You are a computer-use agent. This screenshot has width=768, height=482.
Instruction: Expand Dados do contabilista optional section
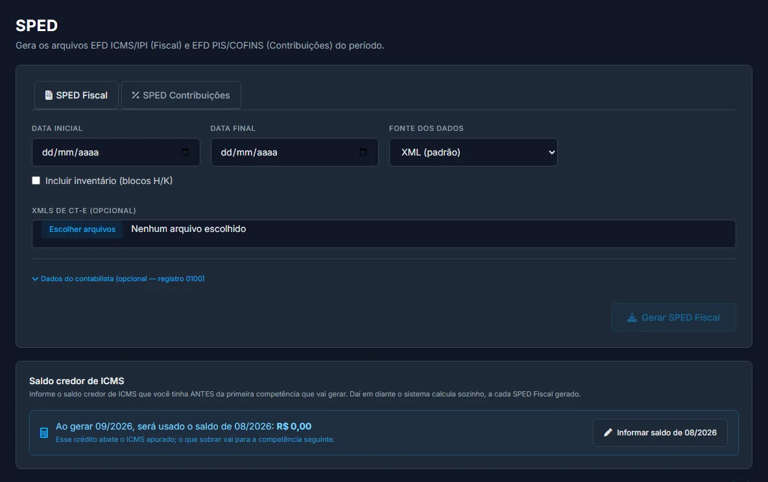coord(118,279)
